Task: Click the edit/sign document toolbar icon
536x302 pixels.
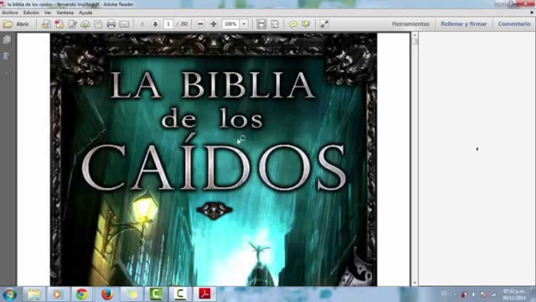Action: pos(72,24)
